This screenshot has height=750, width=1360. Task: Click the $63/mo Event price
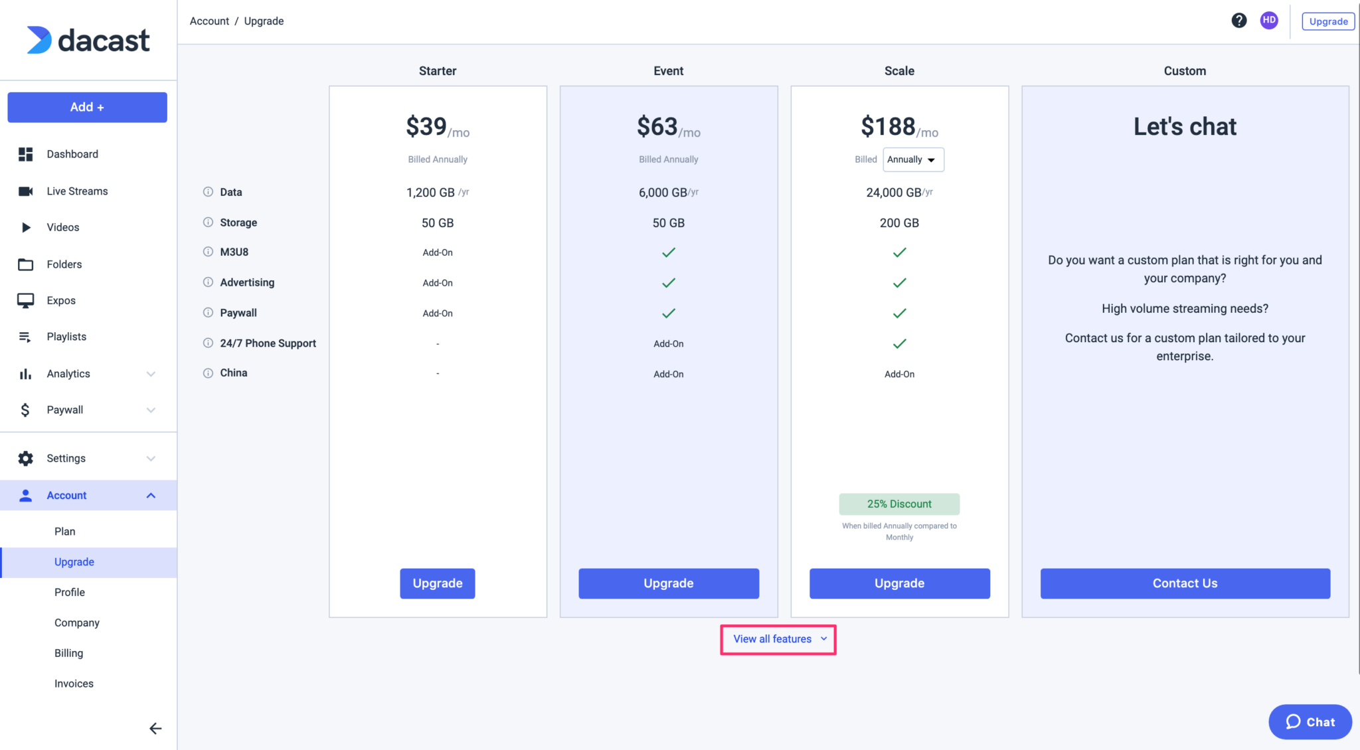tap(668, 127)
